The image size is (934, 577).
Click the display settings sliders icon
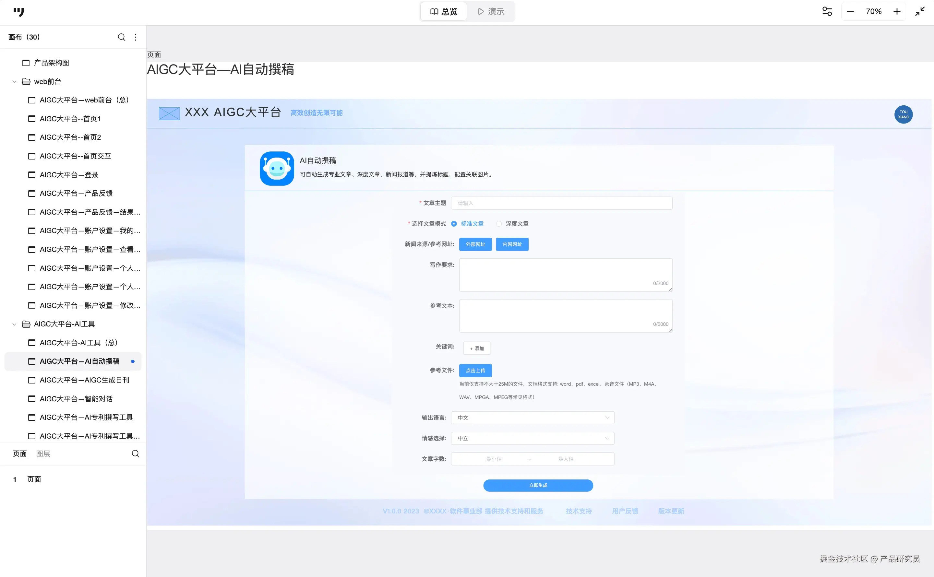[827, 11]
